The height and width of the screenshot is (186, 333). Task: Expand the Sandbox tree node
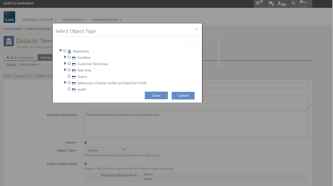(x=65, y=57)
